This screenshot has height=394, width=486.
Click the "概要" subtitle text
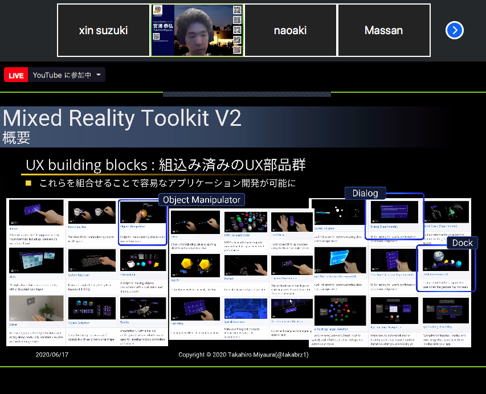pyautogui.click(x=16, y=138)
